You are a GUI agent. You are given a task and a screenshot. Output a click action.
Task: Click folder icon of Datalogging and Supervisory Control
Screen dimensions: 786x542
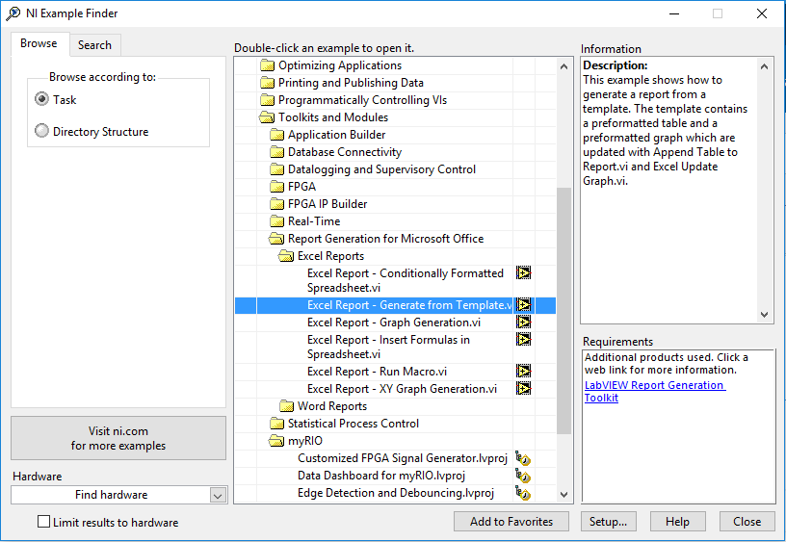[276, 169]
